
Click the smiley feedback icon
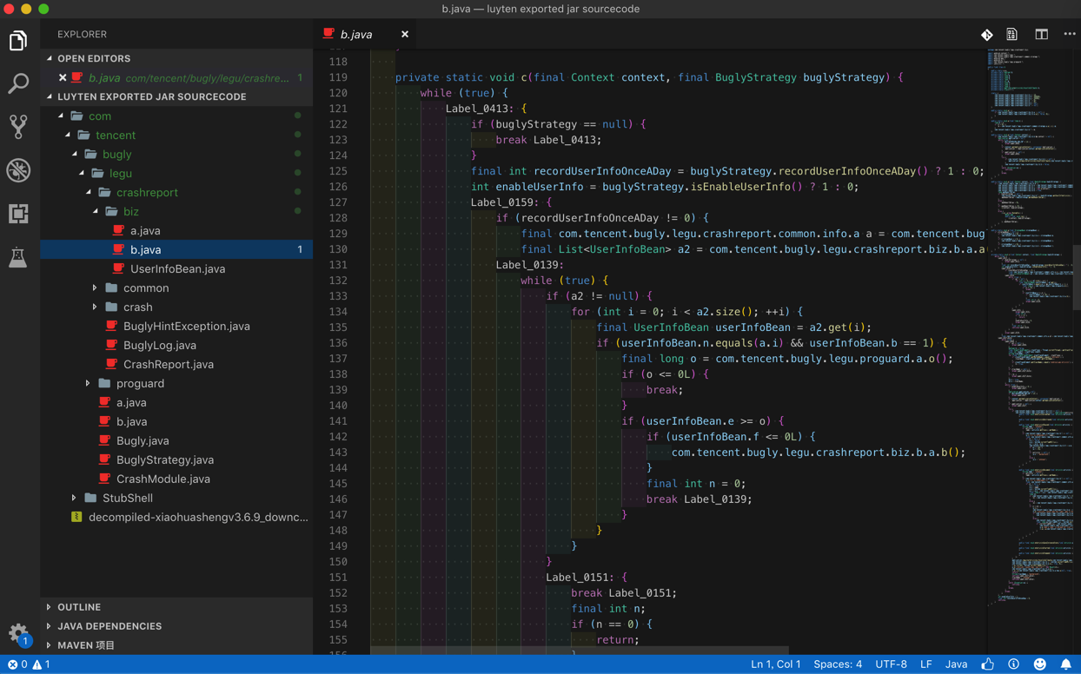tap(1040, 664)
